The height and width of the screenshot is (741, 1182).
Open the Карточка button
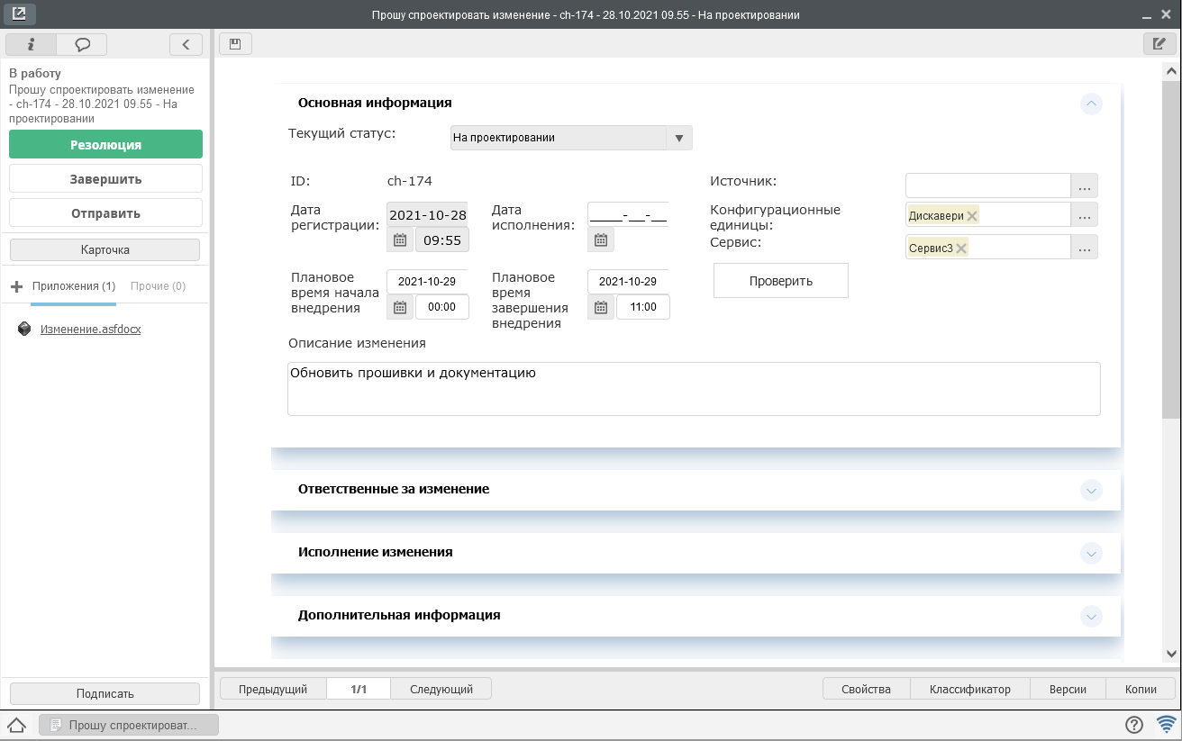click(x=105, y=249)
